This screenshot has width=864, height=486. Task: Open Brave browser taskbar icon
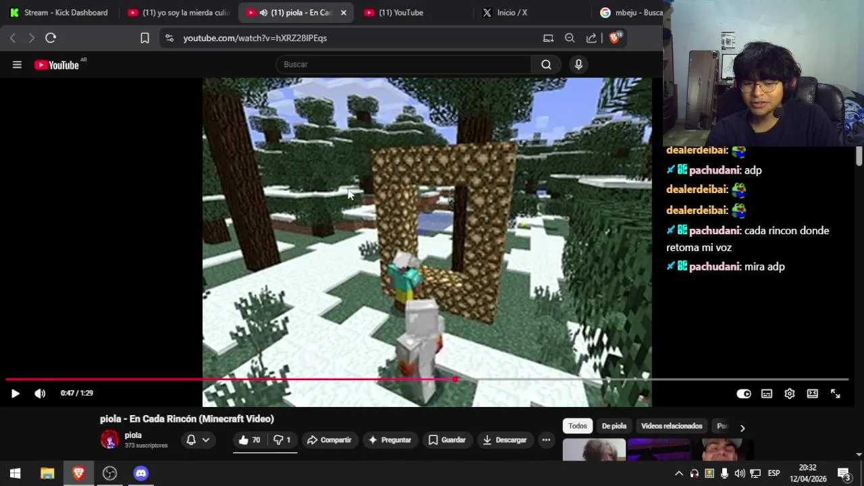(x=78, y=473)
